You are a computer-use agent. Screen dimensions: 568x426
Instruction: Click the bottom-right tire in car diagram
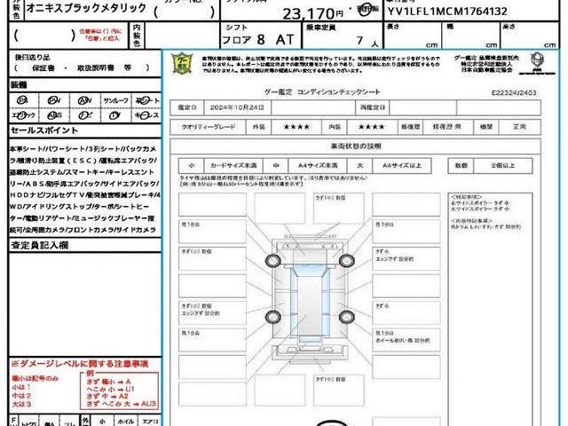[347, 317]
